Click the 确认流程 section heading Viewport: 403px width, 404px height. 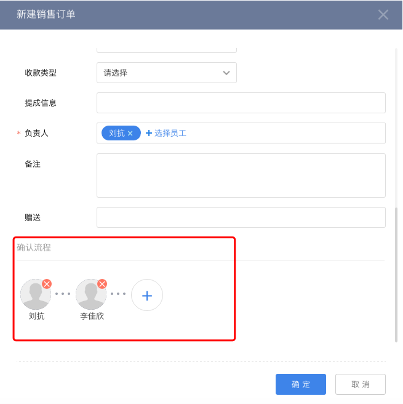tap(34, 248)
